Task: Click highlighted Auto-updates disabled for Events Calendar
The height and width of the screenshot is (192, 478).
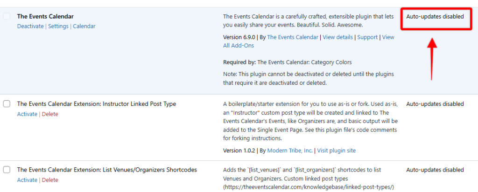Action: (435, 17)
